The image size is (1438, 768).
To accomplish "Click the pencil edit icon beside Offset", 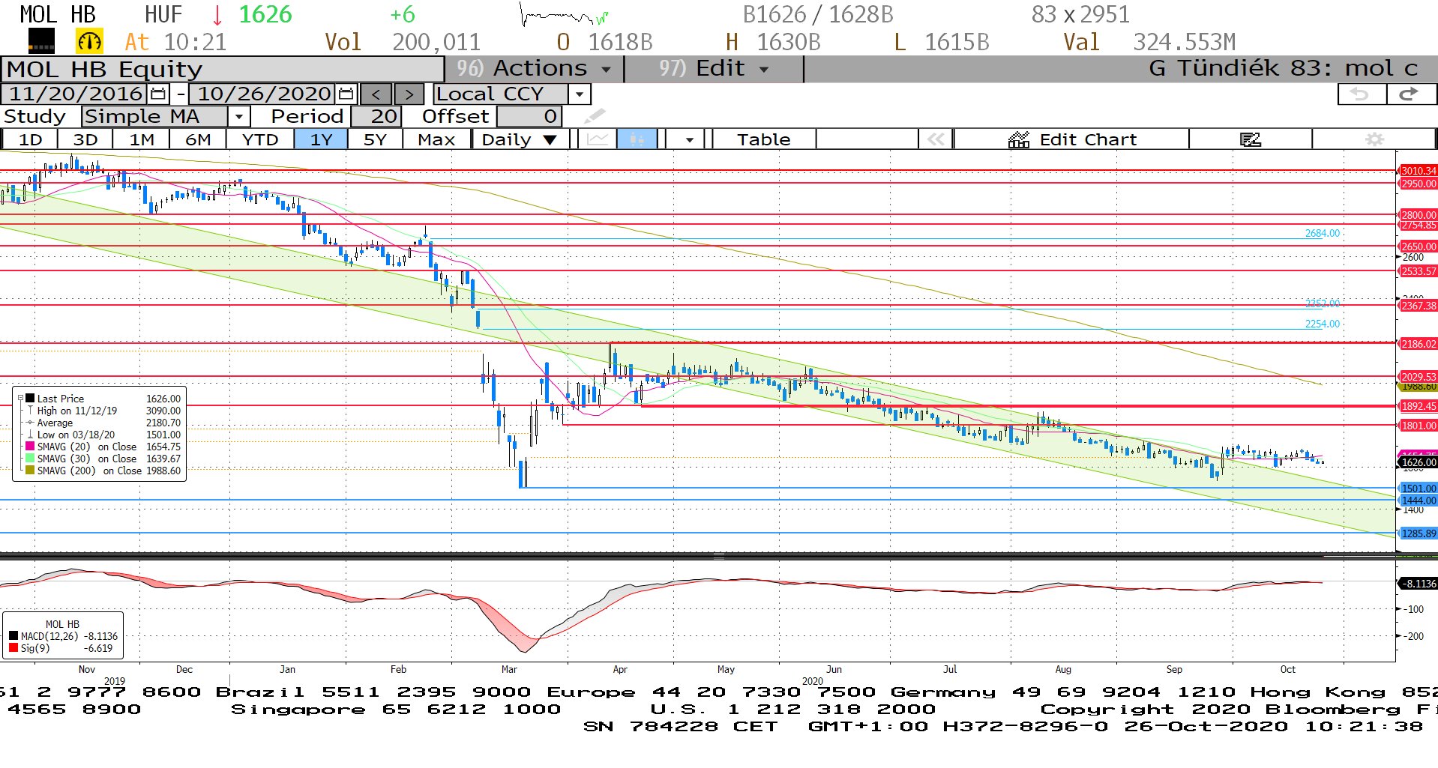I will click(x=594, y=116).
